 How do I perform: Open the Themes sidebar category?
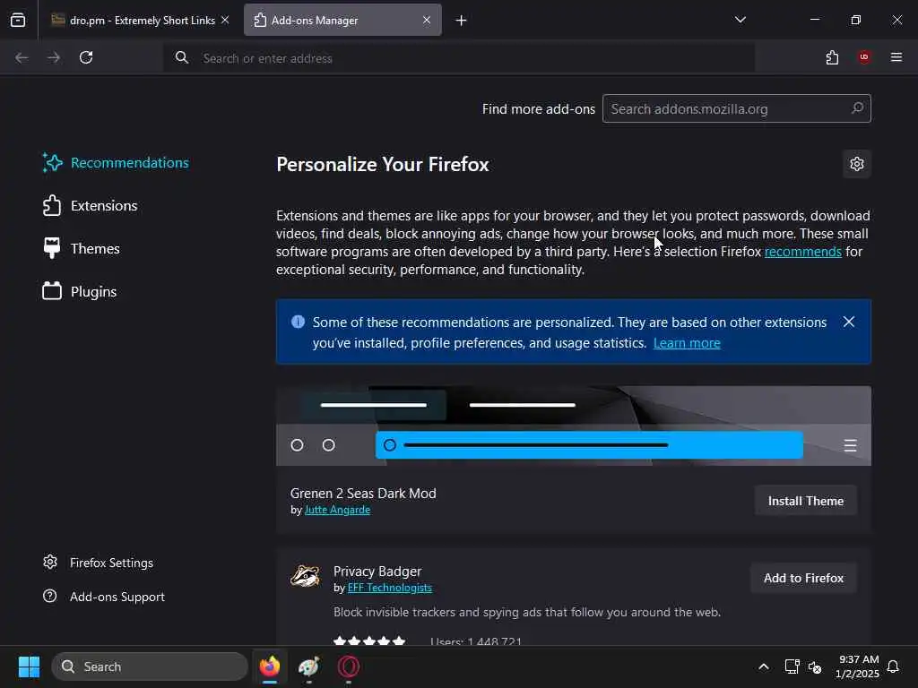[82, 249]
